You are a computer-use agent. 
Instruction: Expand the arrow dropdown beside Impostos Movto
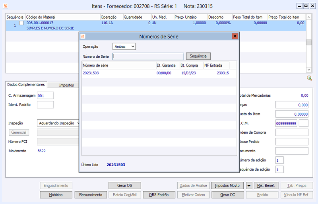click(x=249, y=186)
